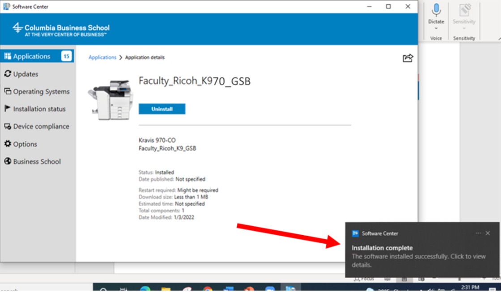Click the Operating Systems icon
503x292 pixels.
coord(7,91)
